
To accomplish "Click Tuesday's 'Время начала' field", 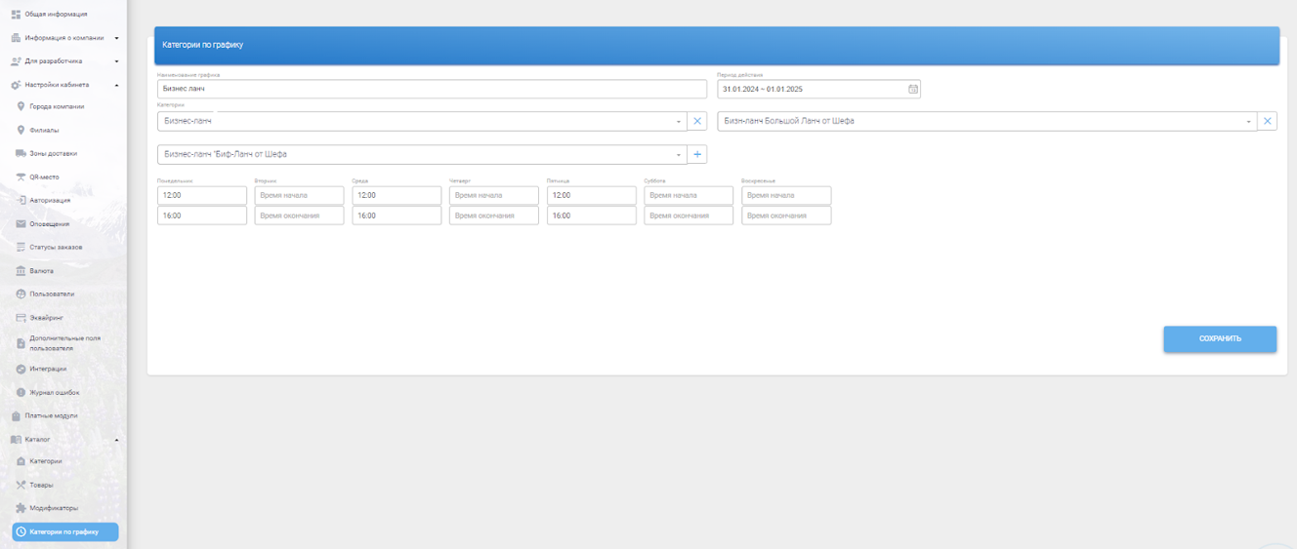I will coord(299,195).
